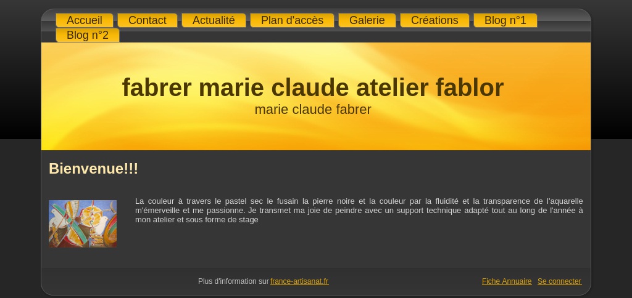The width and height of the screenshot is (632, 298).
Task: Open the Actualité tab
Action: (214, 20)
